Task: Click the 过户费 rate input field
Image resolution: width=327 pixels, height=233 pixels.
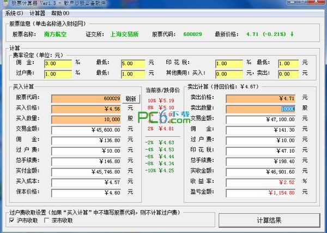Action: [x=58, y=74]
